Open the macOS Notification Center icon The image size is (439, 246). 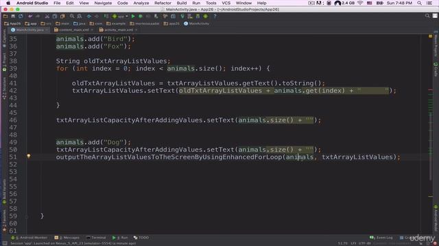click(429, 3)
